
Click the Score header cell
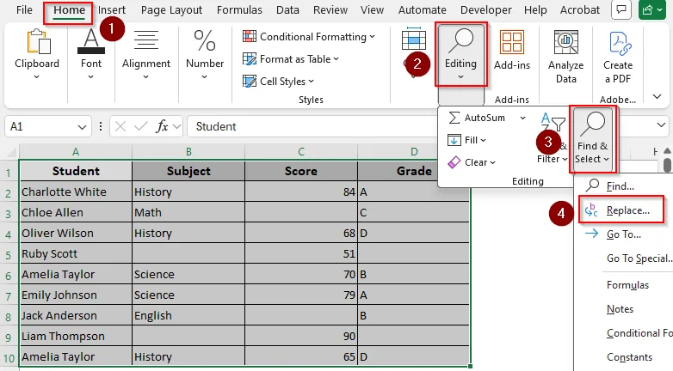point(301,171)
